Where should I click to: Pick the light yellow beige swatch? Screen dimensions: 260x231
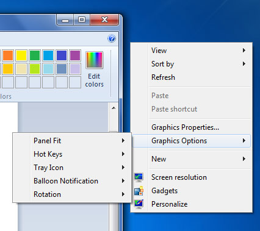(21, 69)
